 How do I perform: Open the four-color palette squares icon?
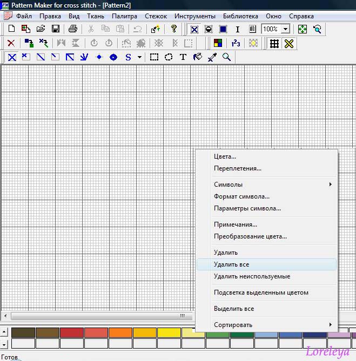click(x=218, y=43)
